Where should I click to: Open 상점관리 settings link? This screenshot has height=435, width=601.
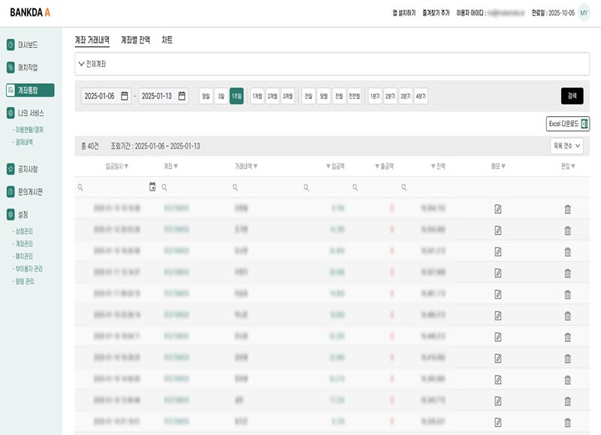click(x=23, y=231)
